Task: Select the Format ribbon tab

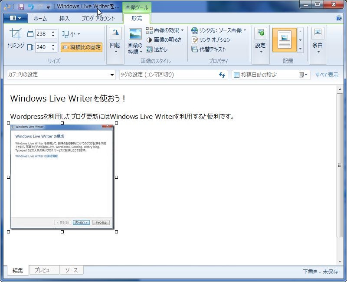Action: point(137,19)
